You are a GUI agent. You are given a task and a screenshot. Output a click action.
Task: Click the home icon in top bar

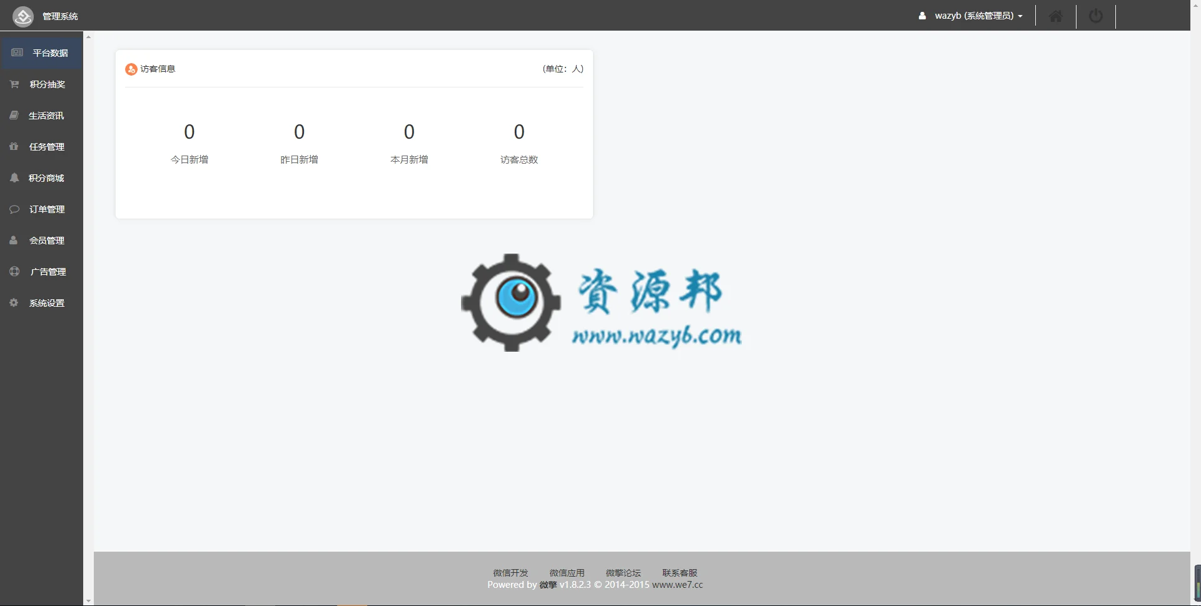click(x=1056, y=16)
